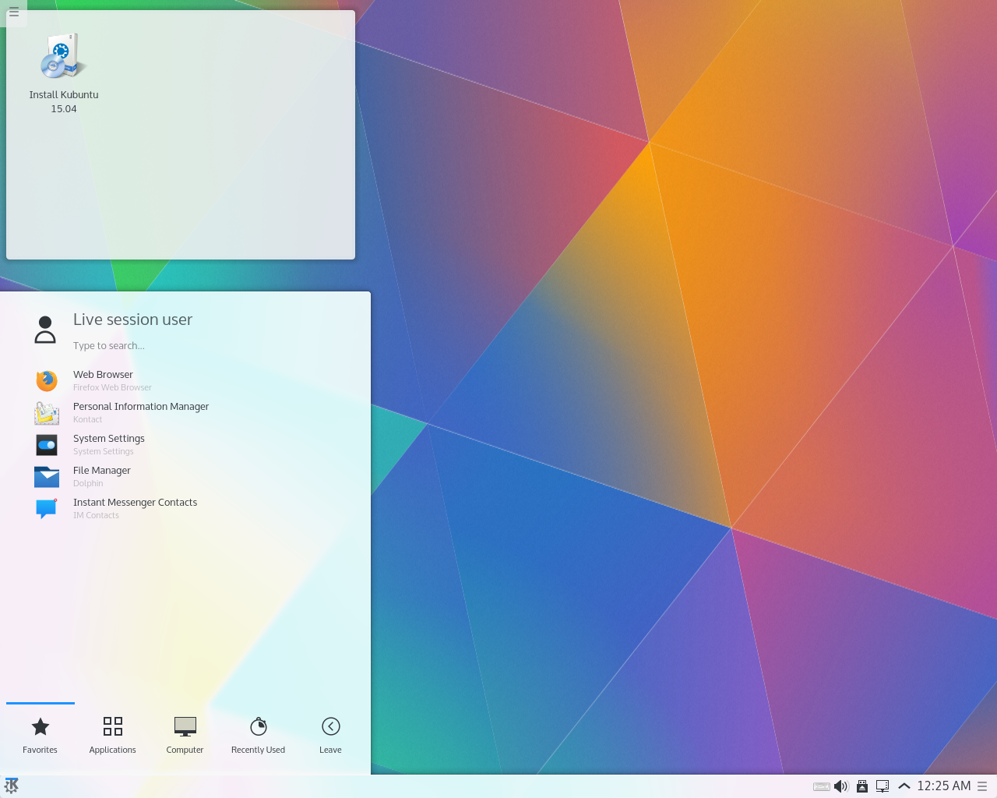
Task: Open the device notifier tray icon
Action: tap(862, 786)
